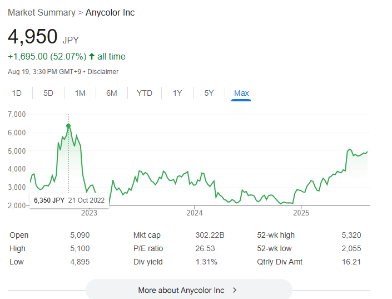Switch chart to YTD range
The width and height of the screenshot is (392, 299).
(x=145, y=93)
